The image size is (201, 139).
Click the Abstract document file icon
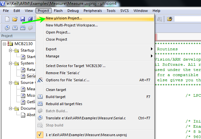point(23,115)
